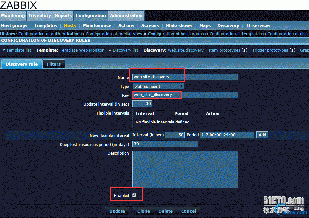Open the Administration main menu

[126, 15]
